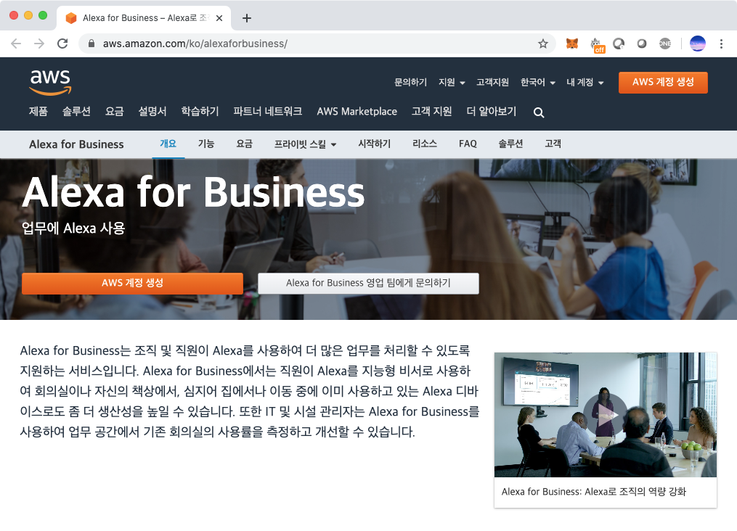737x531 pixels.
Task: Click hero AWS 계정 생성 button
Action: click(132, 283)
